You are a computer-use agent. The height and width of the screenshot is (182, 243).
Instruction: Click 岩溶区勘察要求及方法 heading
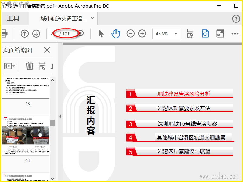[184, 108]
